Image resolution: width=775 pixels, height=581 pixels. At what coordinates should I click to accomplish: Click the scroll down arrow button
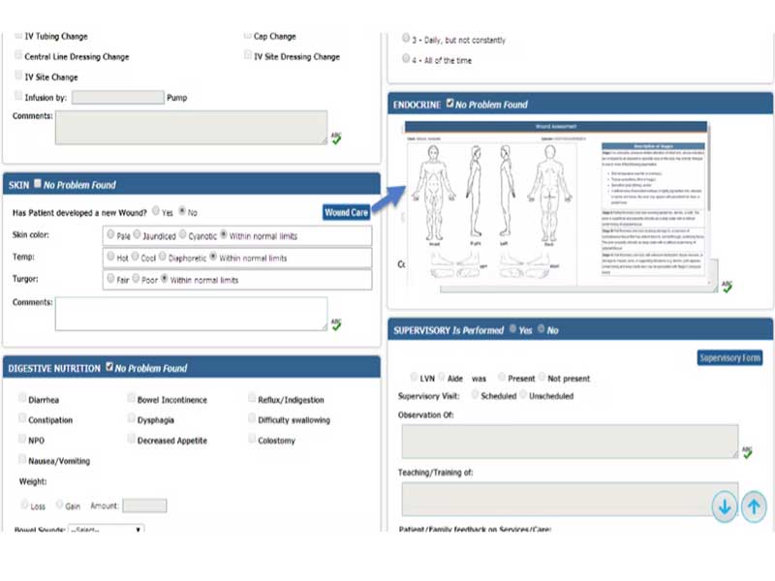click(x=725, y=506)
